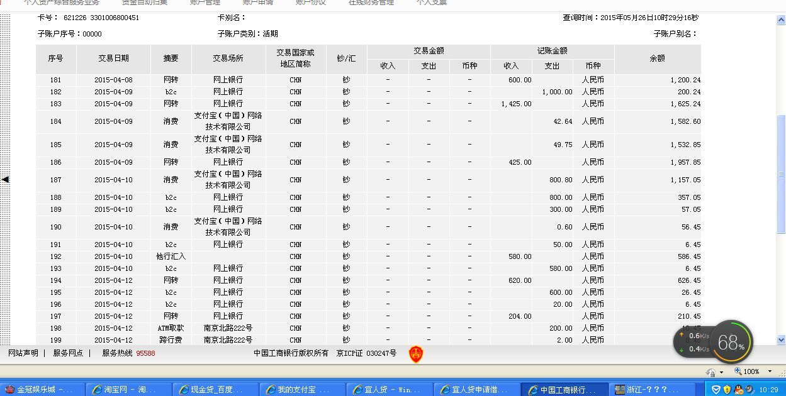Screen dimensions: 786x396
Task: Switch to the 浙江-??? taskbar window
Action: [651, 390]
